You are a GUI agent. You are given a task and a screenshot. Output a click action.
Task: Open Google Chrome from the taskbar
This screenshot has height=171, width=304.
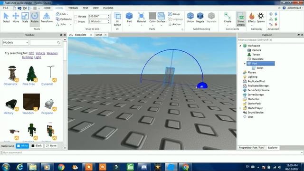(61, 167)
